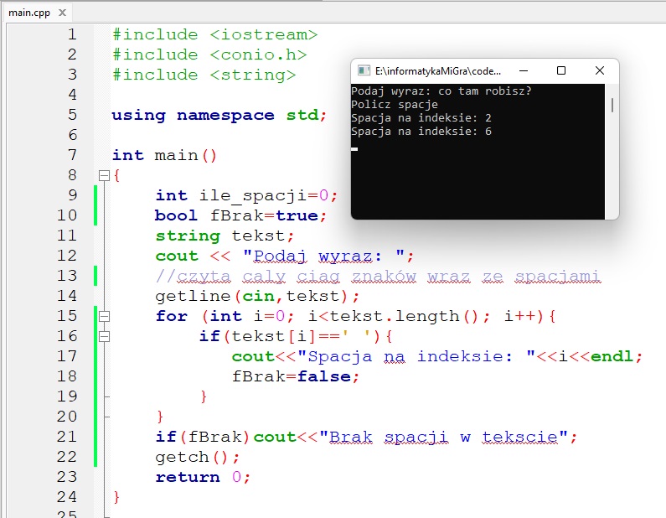The image size is (666, 518).
Task: Click line number 21 in the gutter
Action: click(67, 437)
